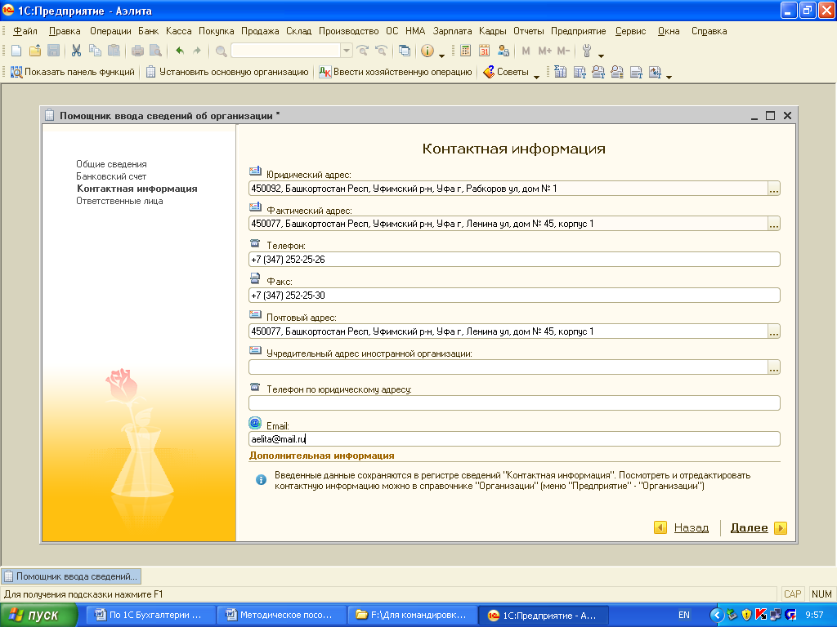Select Банковский счет step in wizard
837x627 pixels.
point(111,176)
